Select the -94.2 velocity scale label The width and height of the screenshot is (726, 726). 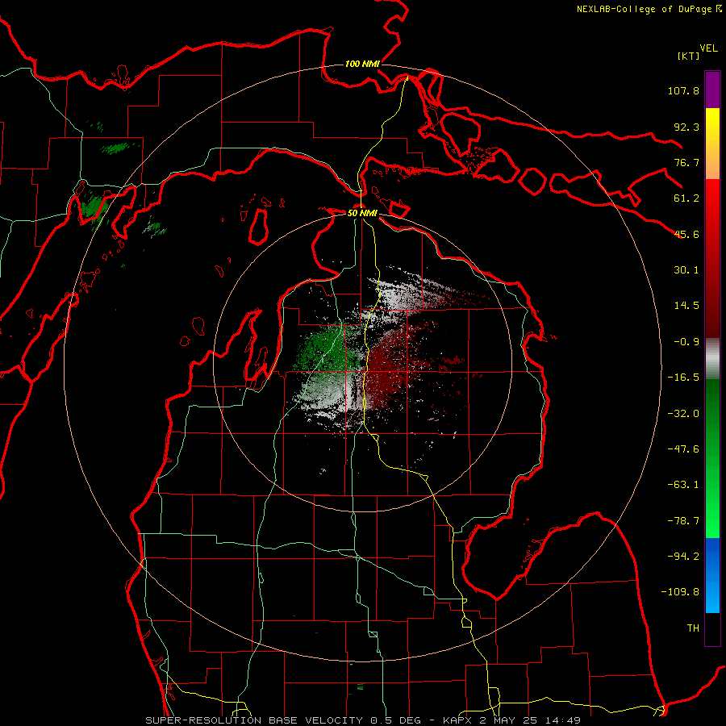tap(683, 557)
